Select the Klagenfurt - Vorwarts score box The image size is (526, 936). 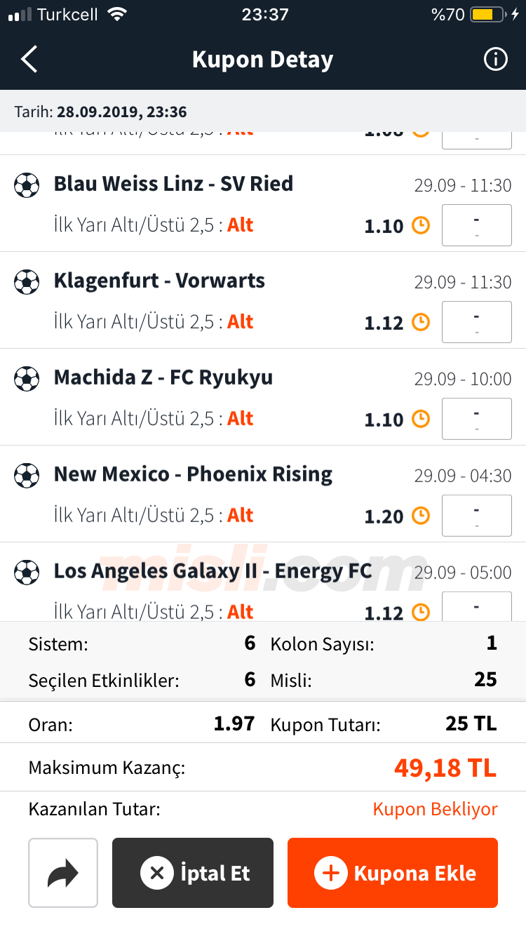tap(476, 322)
